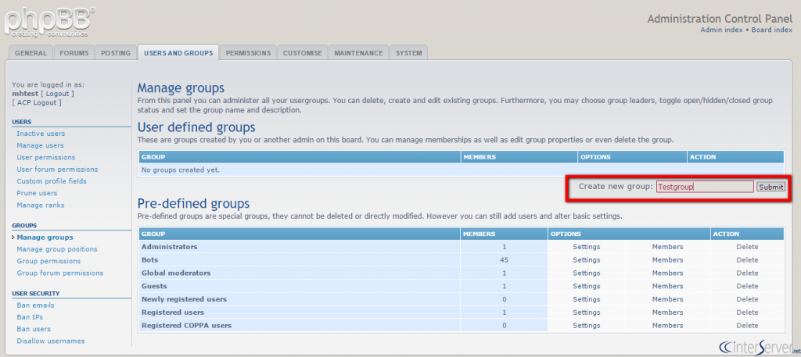This screenshot has width=801, height=357.
Task: Open Inactive users in sidebar
Action: tap(41, 134)
